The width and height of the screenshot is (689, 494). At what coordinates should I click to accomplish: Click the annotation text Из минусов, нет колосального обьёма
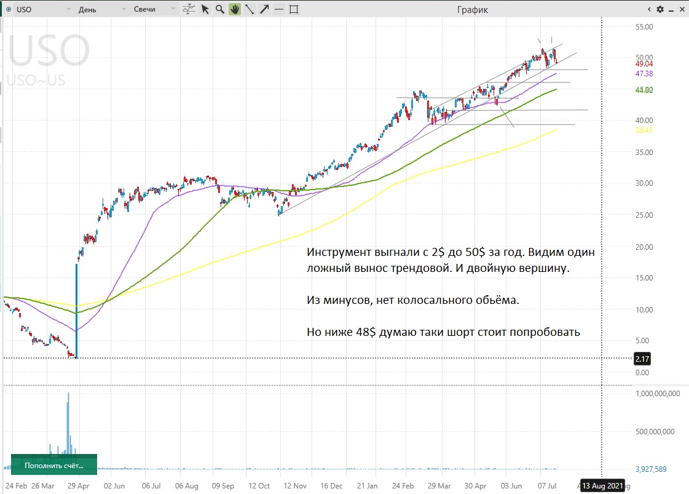click(413, 300)
